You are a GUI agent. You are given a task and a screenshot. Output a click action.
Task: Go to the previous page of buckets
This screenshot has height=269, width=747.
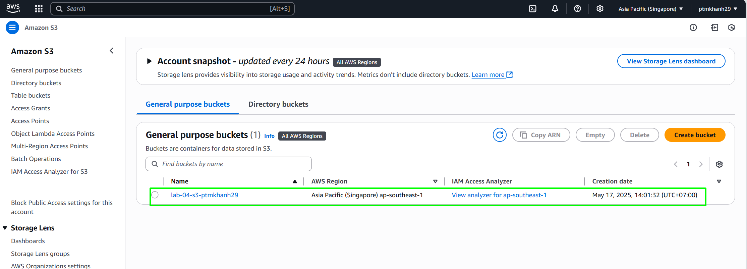point(676,164)
